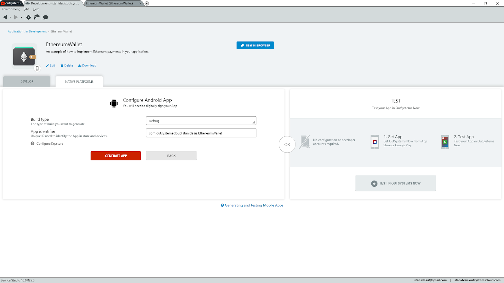Click inside the App identifier text field
The image size is (504, 283).
(201, 133)
